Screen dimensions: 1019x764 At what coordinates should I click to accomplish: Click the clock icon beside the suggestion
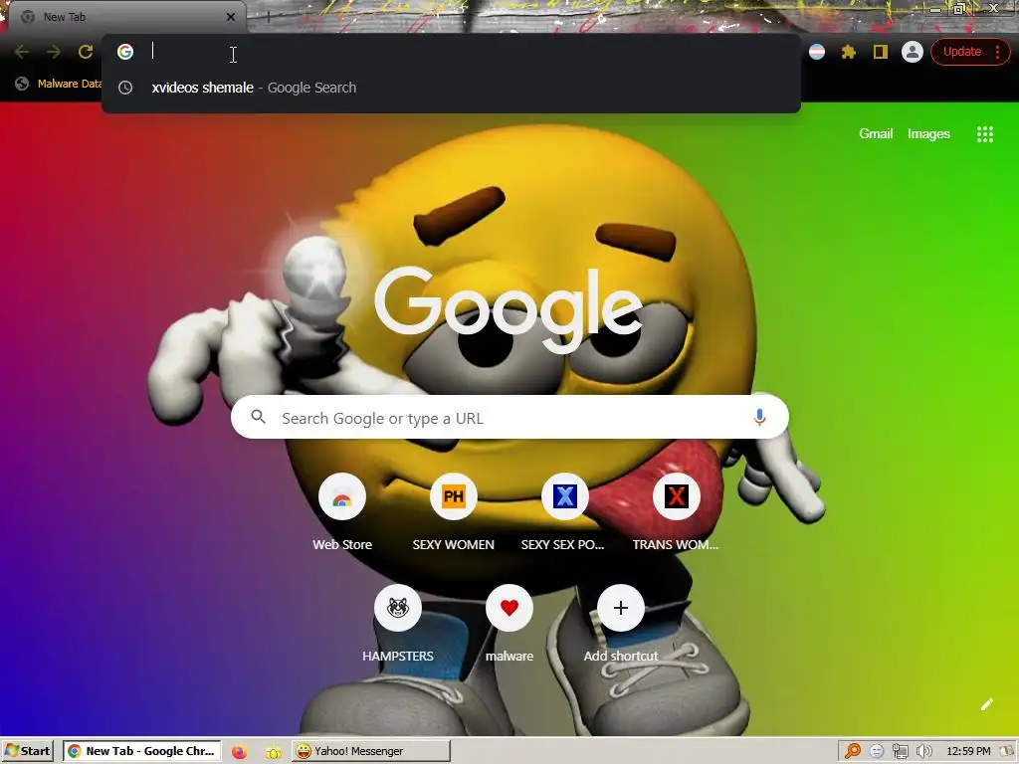[x=125, y=88]
